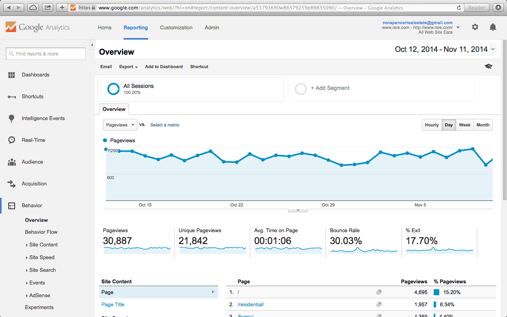Switch the chart to Month view
This screenshot has height=317, width=507.
coord(483,125)
